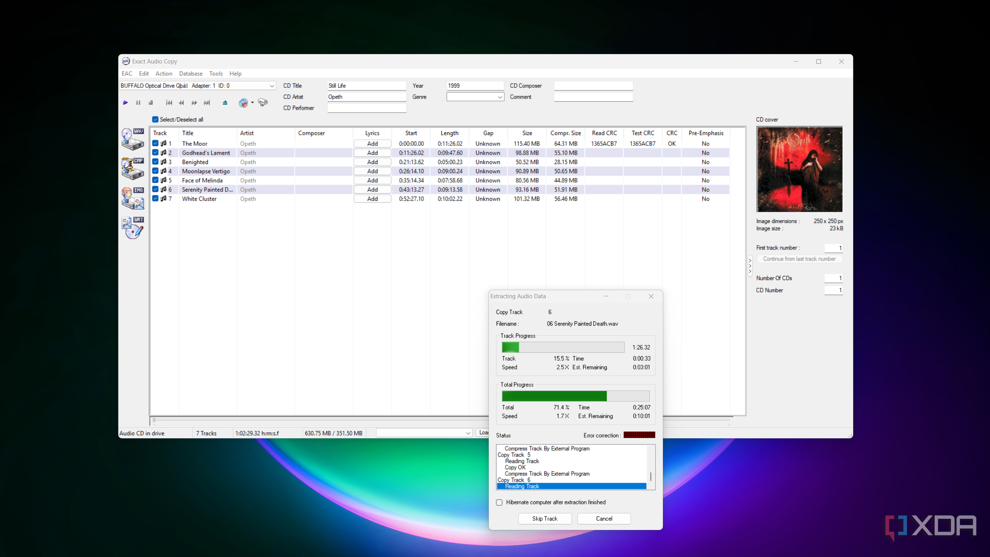
Task: Click the Play button in the toolbar
Action: 125,103
